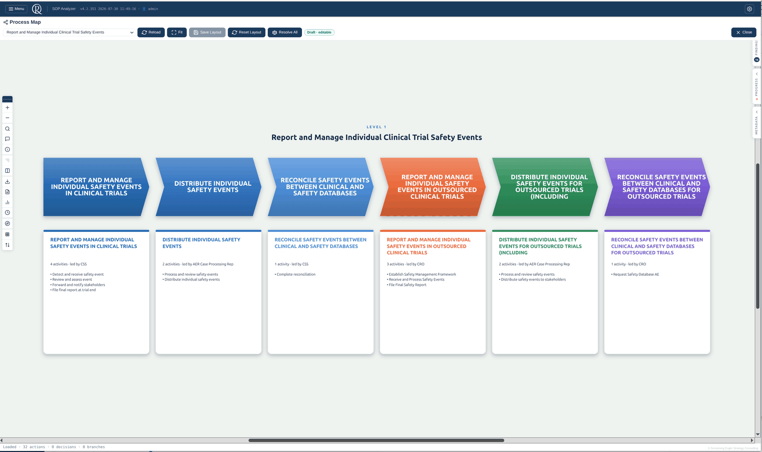Open green card title Events for Outsourced Trials

(x=541, y=246)
